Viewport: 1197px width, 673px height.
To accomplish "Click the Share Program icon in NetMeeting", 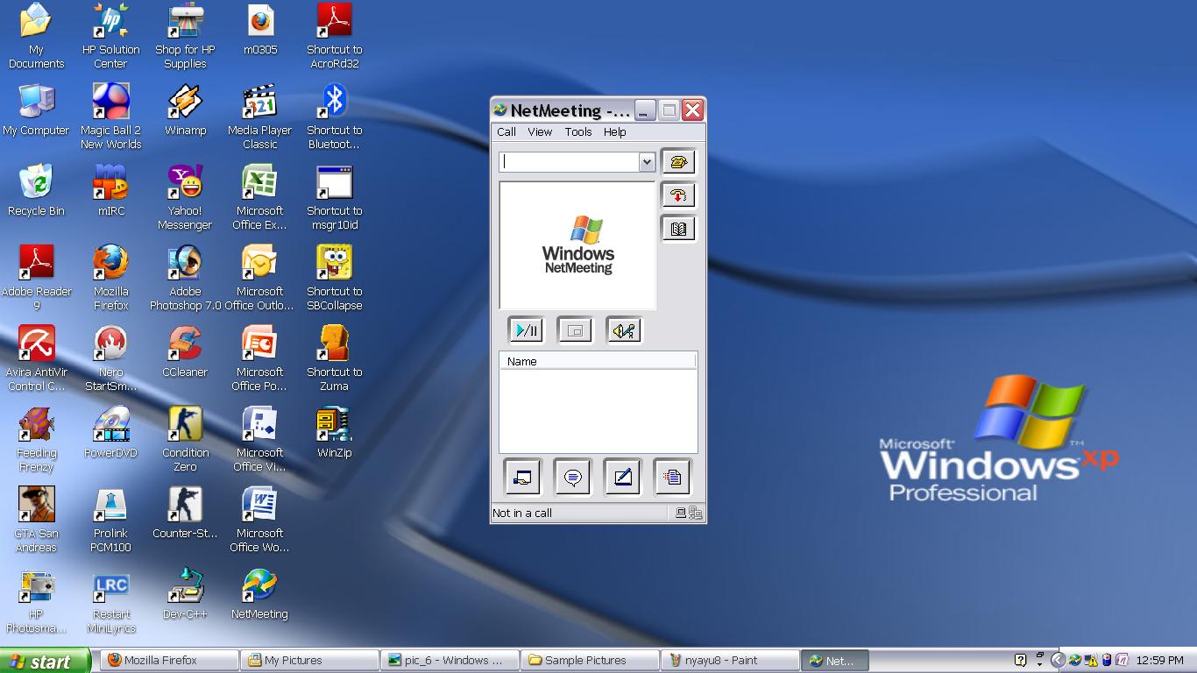I will pos(523,478).
